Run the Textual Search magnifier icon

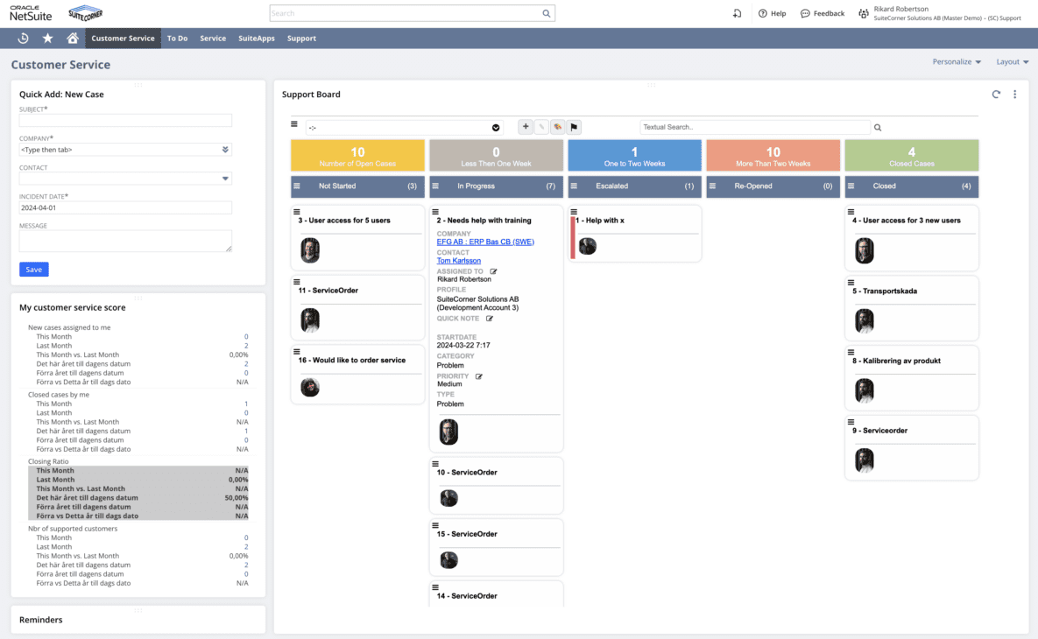[878, 128]
